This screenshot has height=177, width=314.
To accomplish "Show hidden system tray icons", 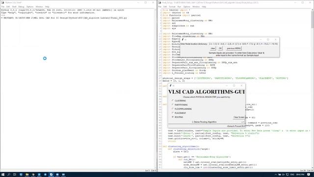I will pyautogui.click(x=276, y=175).
